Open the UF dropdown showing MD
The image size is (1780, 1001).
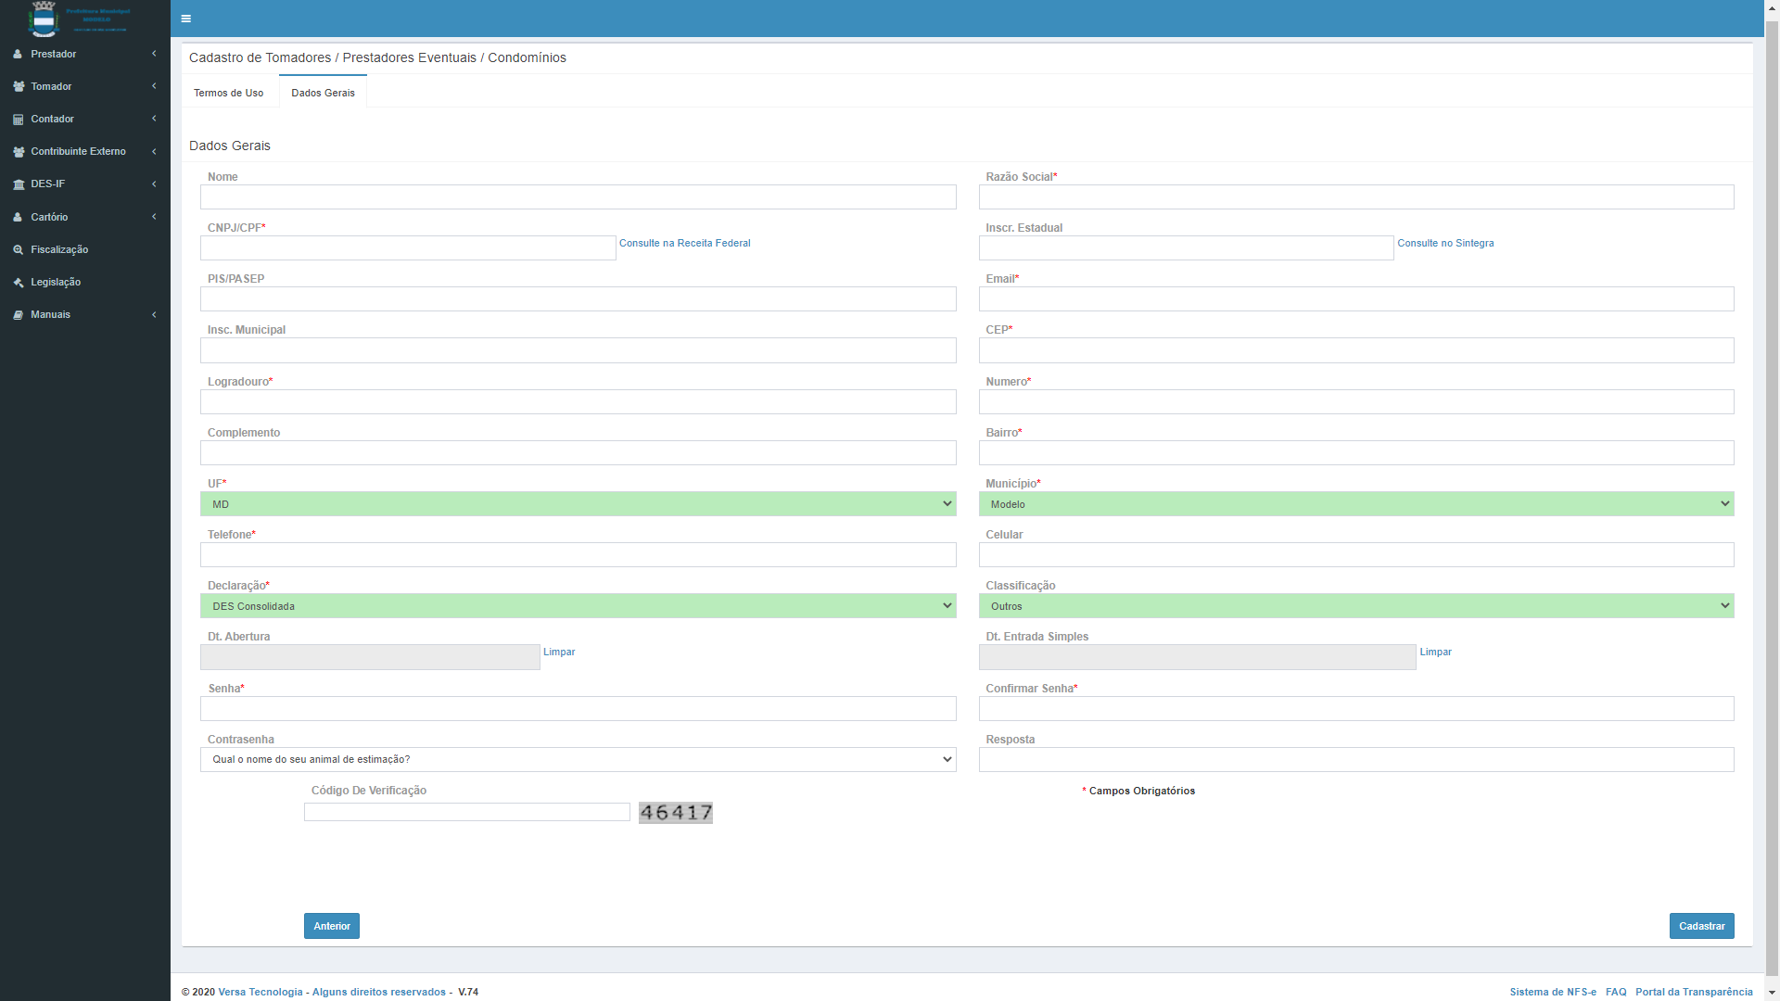578,504
